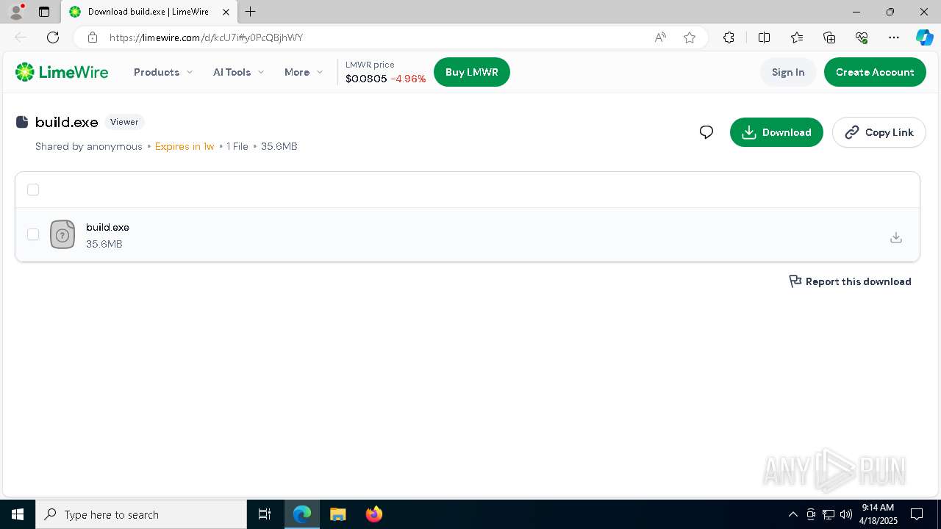This screenshot has width=941, height=529.
Task: Click the refresh page icon
Action: click(53, 37)
